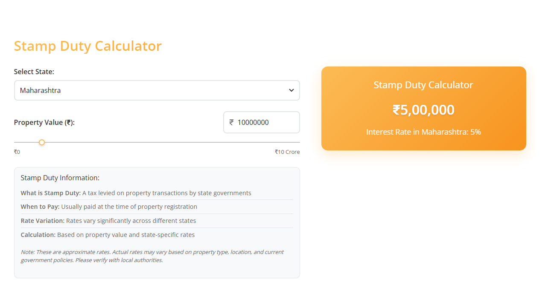This screenshot has height=303, width=548.
Task: Click the Rate Variation information row
Action: point(108,221)
